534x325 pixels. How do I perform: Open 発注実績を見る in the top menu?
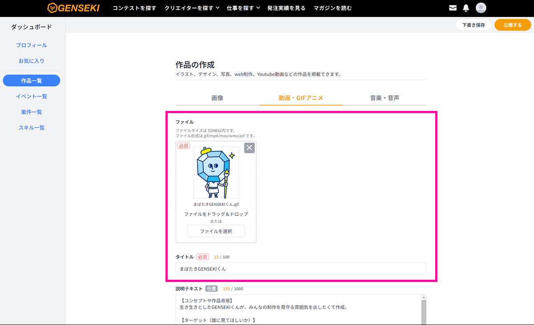pyautogui.click(x=287, y=8)
